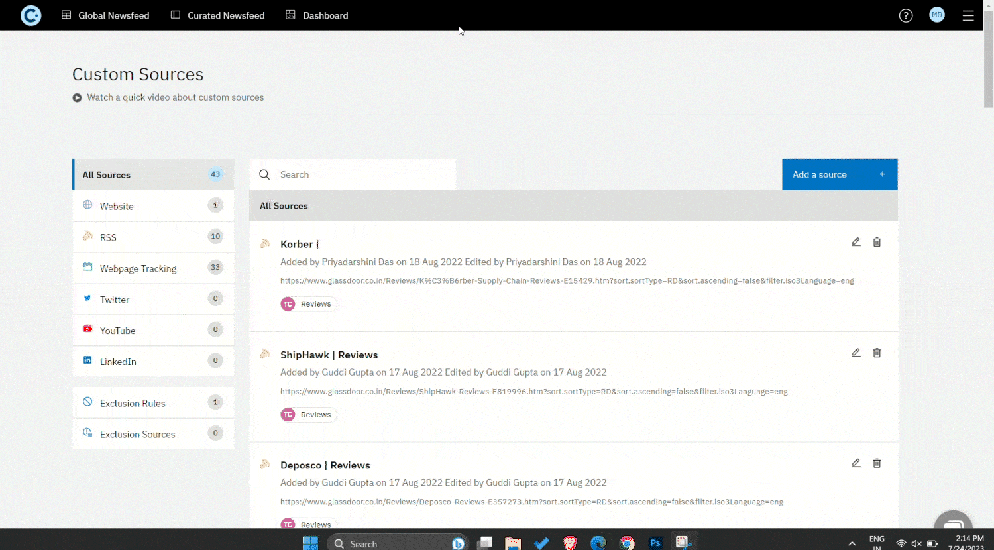The image size is (994, 550).
Task: Open the Korber glassdoor URL
Action: pos(567,281)
